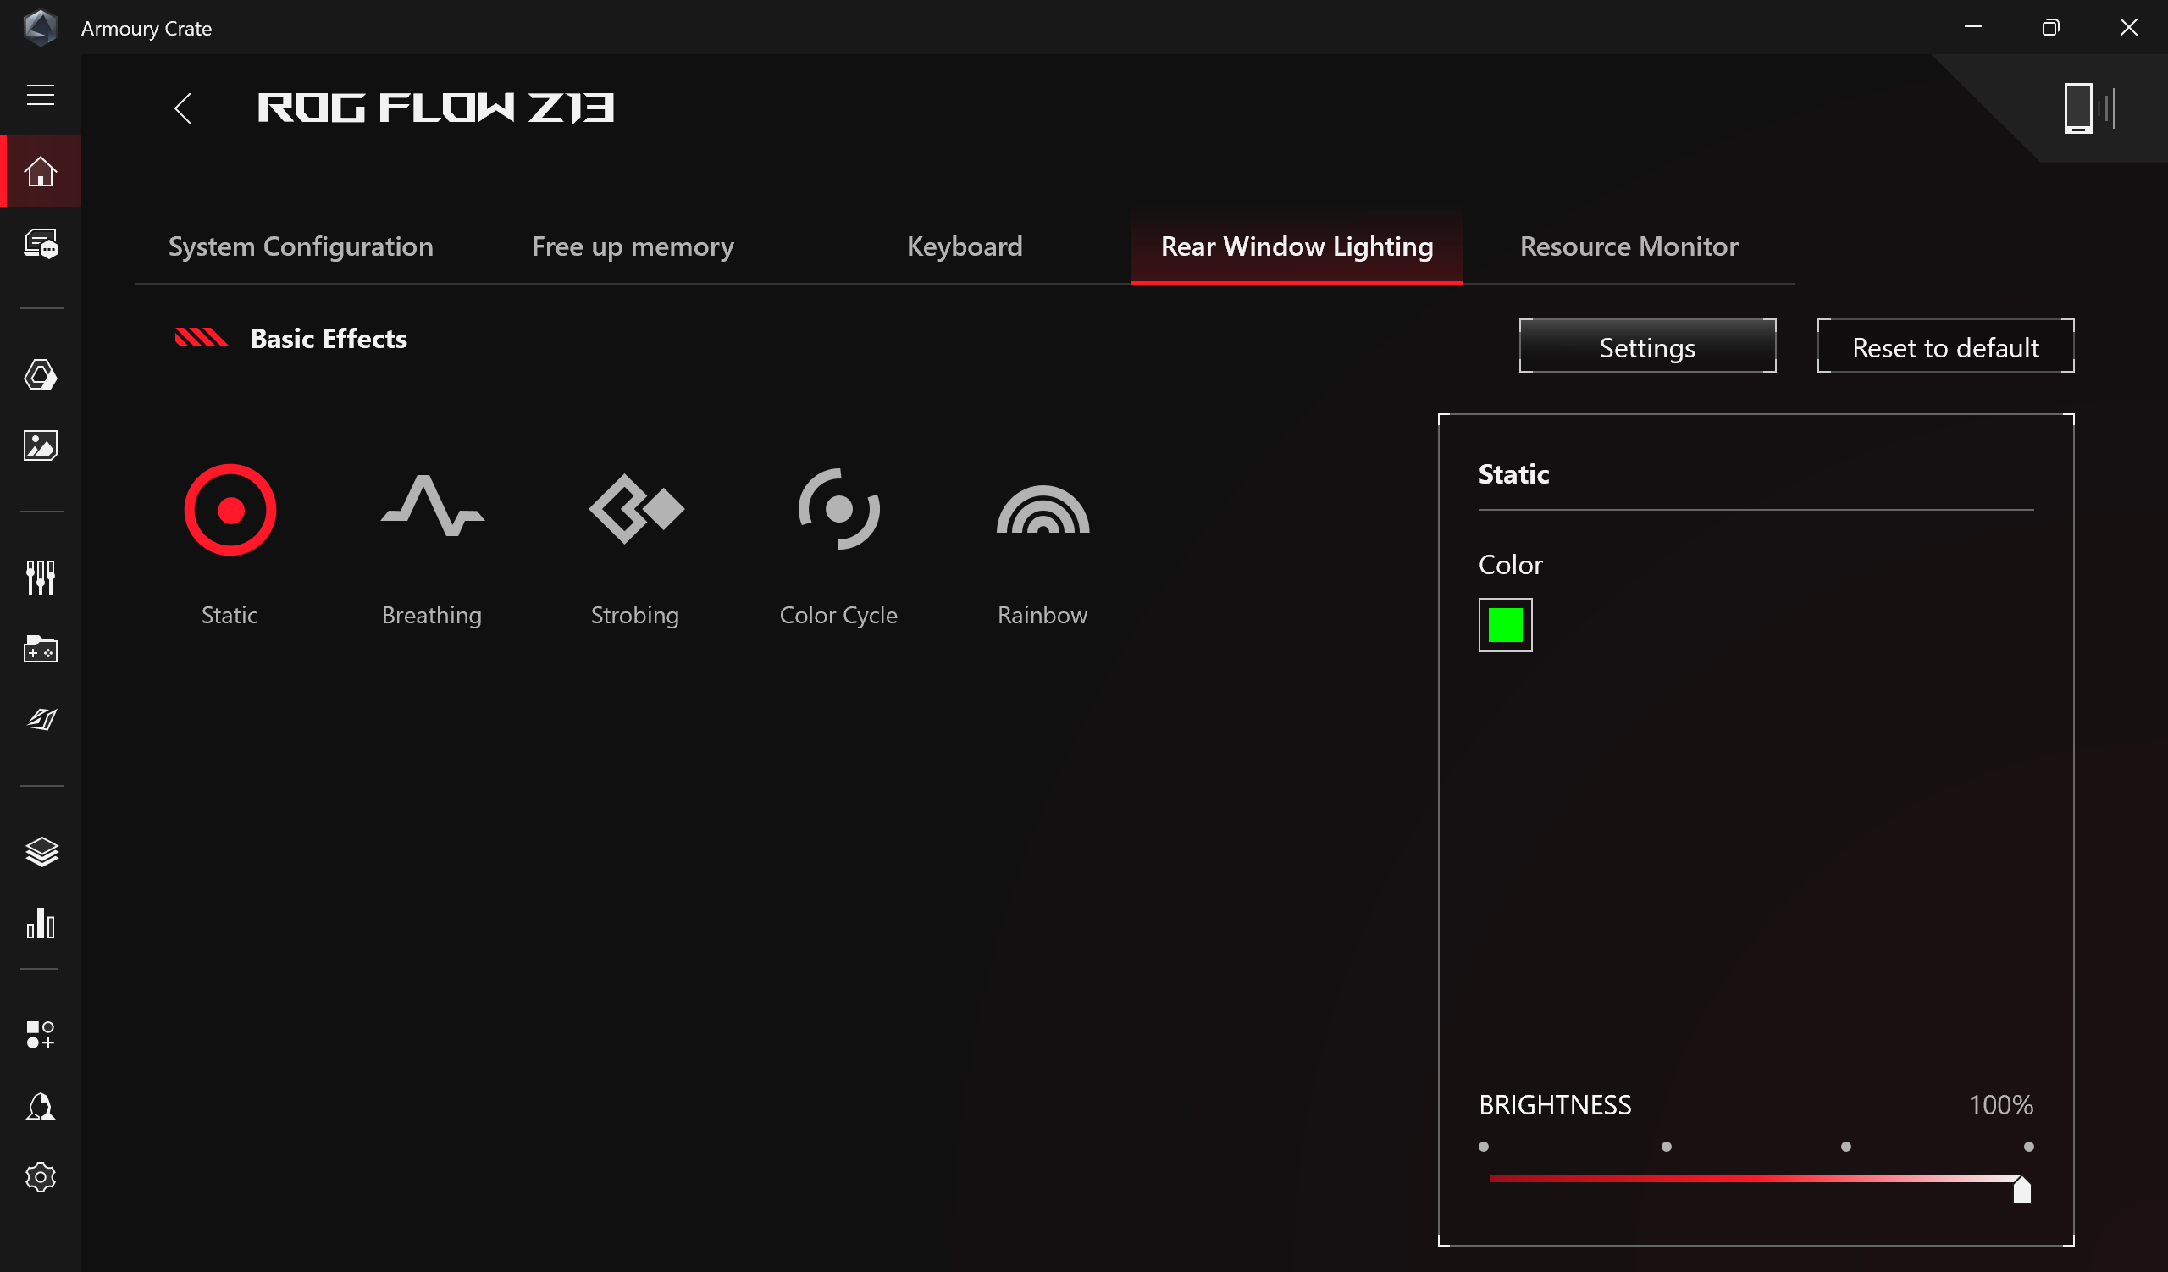
Task: Switch to the System Configuration tab
Action: (301, 246)
